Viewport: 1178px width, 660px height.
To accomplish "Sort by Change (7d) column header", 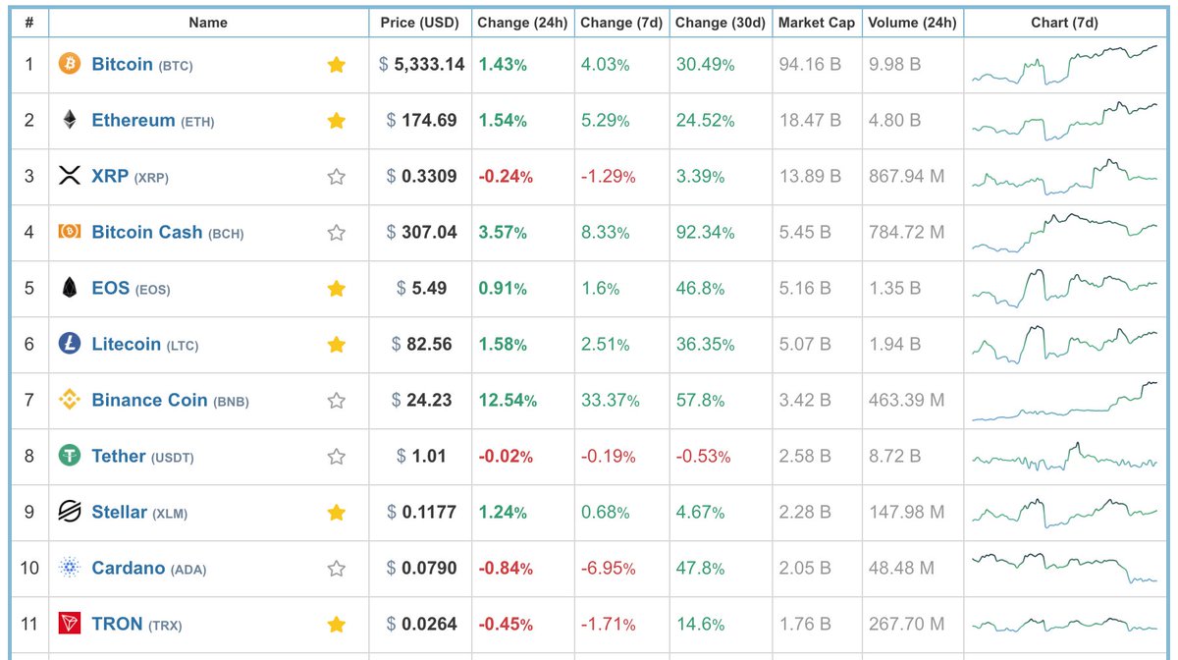I will (621, 23).
